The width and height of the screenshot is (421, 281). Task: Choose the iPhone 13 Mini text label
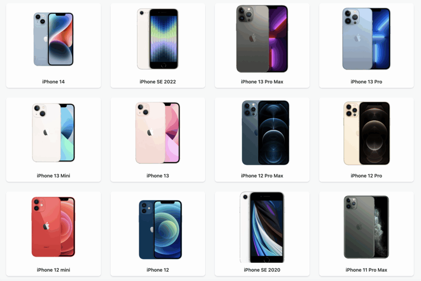coord(53,176)
